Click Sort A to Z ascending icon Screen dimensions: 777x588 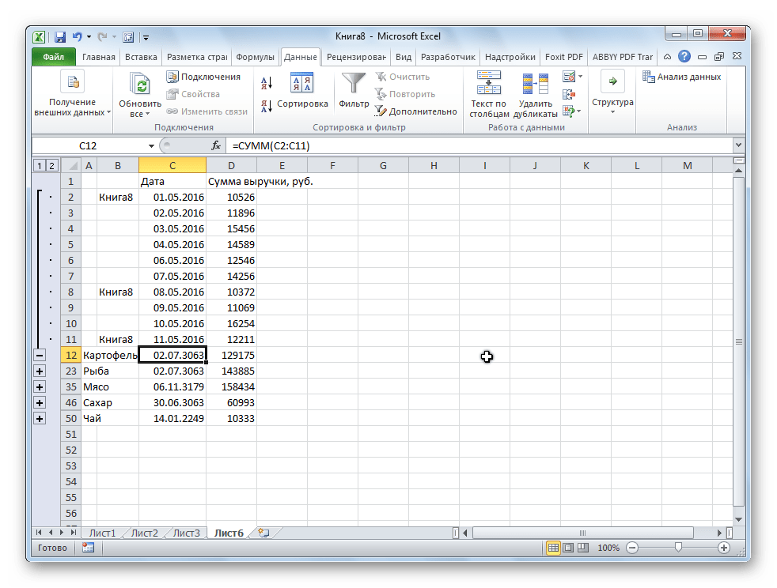pos(266,82)
